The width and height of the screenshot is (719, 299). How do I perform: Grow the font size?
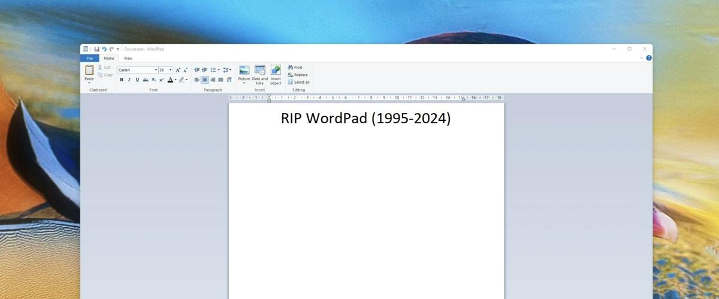[178, 70]
